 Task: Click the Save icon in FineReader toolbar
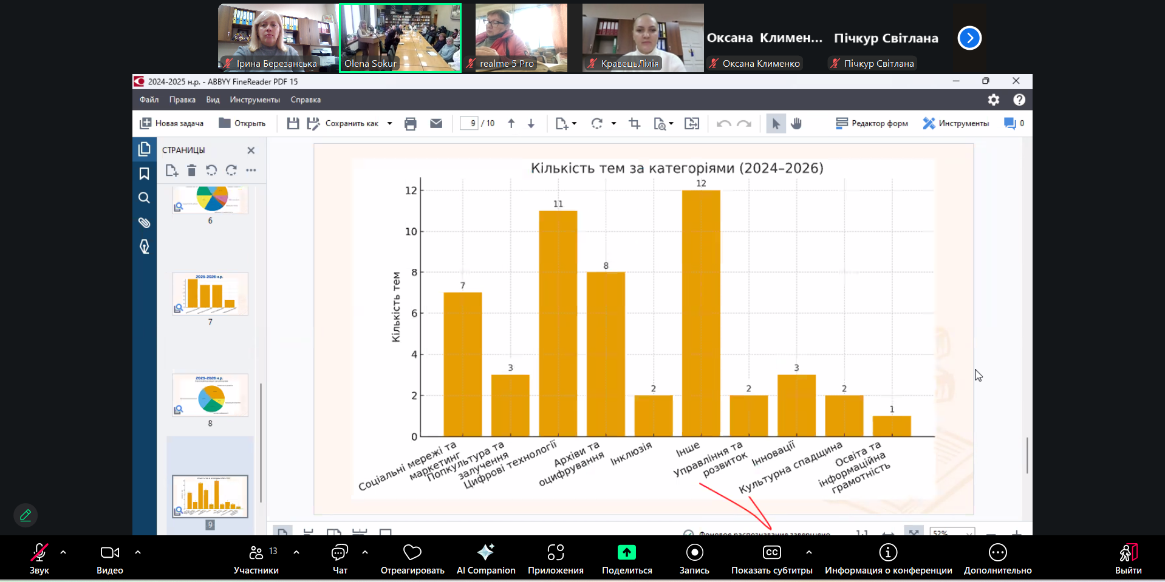[x=293, y=124]
